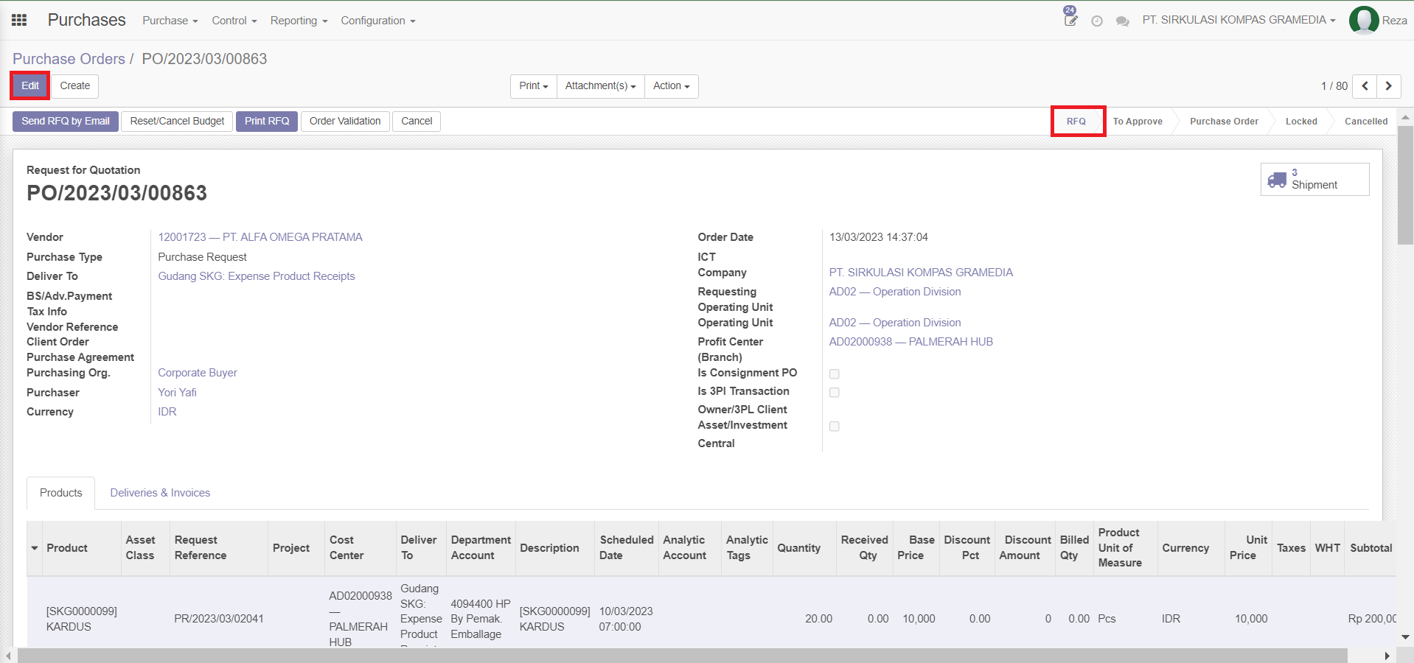Click the truck icon on Shipment button
Screen dimensions: 1414x663
(x=1277, y=180)
